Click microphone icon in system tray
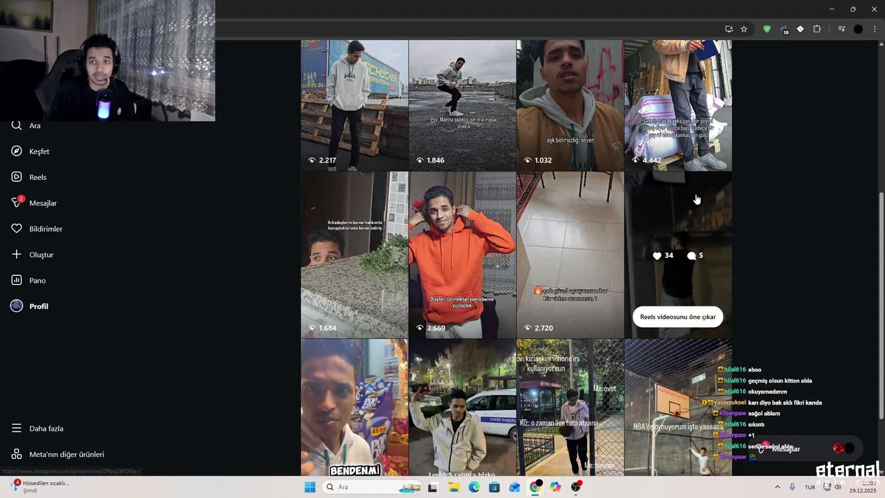This screenshot has height=498, width=885. [x=792, y=487]
